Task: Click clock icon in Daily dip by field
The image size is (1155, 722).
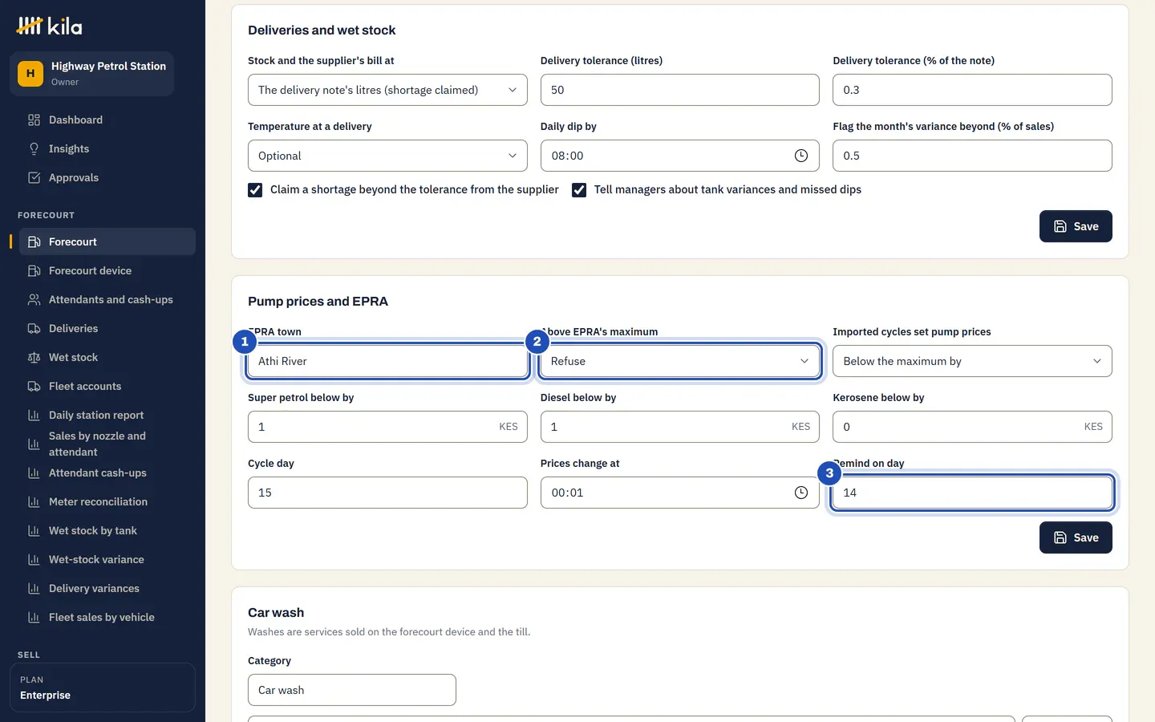Action: pos(800,156)
